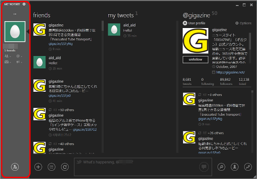The width and height of the screenshot is (257, 179).
Task: Select the my tweets column header
Action: [121, 15]
